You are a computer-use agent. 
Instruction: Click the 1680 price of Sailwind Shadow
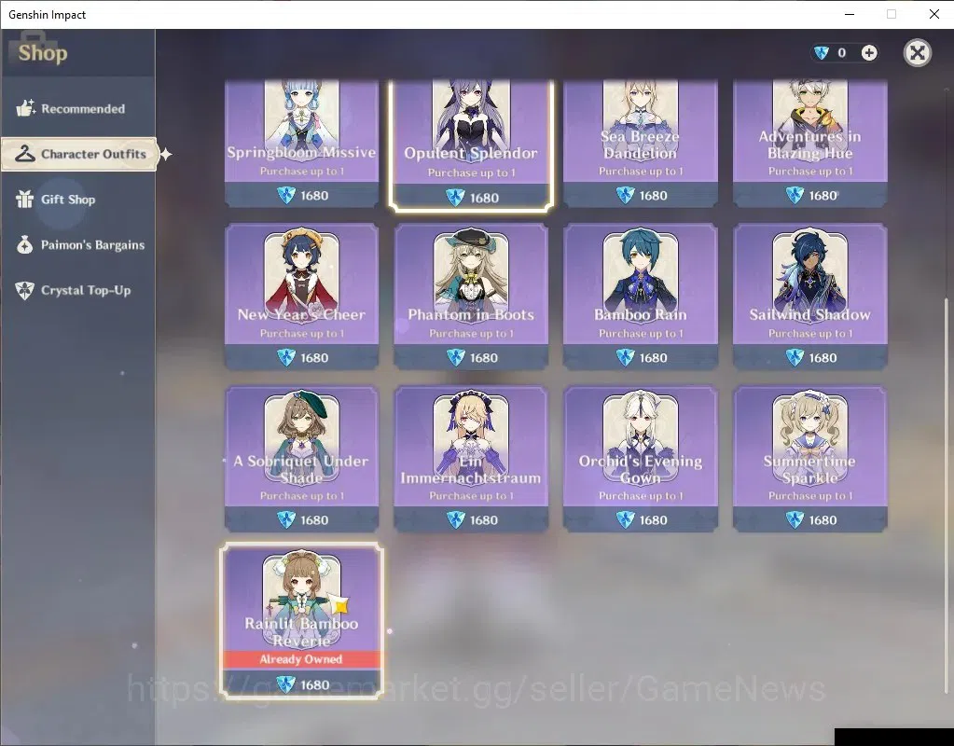click(x=823, y=358)
